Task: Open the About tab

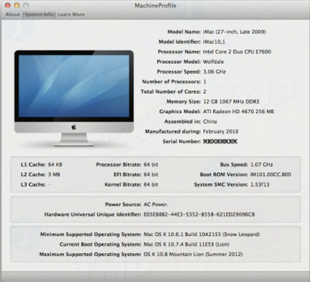Action: [x=12, y=14]
